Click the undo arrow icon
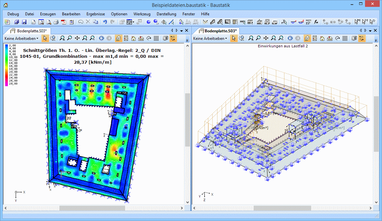This screenshot has width=382, height=221. [105, 22]
